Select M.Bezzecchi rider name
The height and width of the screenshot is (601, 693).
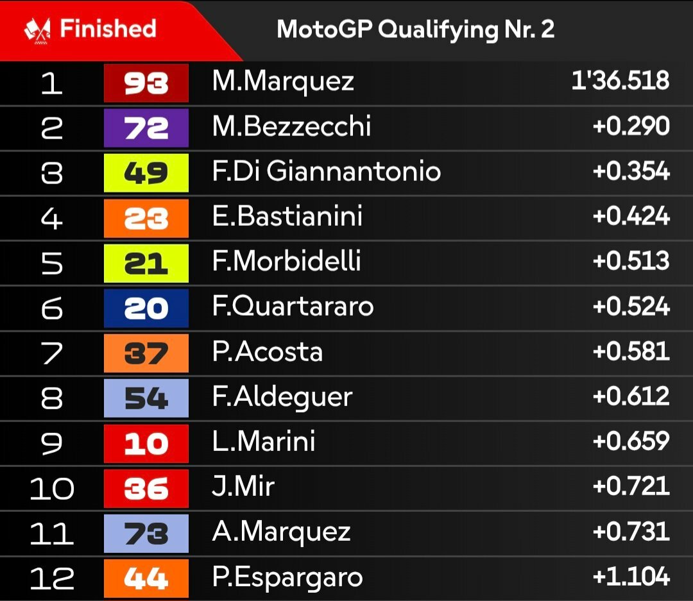(291, 126)
